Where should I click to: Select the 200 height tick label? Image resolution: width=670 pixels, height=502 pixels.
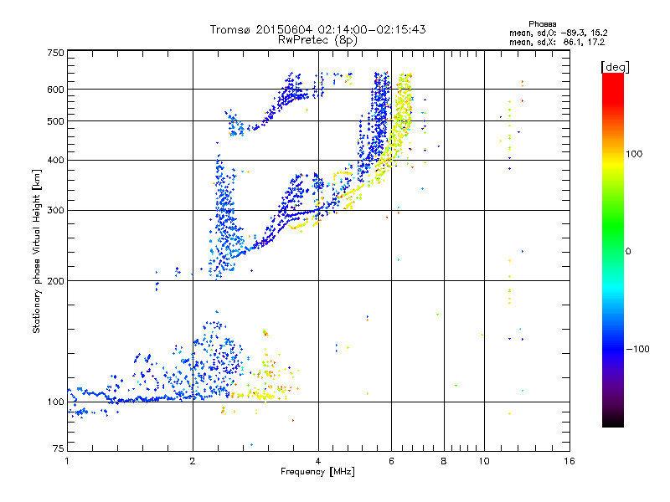55,281
